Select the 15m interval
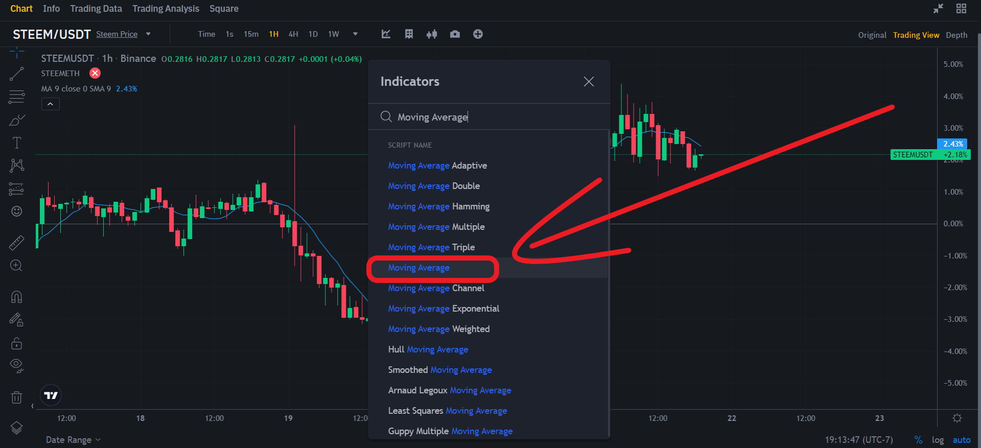 (x=251, y=34)
